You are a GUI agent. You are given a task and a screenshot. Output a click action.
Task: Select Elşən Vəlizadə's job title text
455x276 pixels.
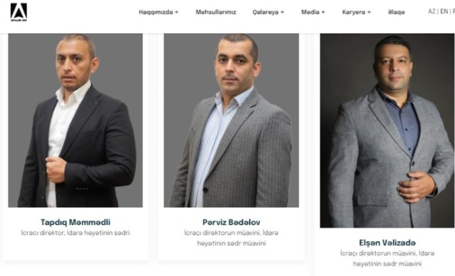point(387,258)
